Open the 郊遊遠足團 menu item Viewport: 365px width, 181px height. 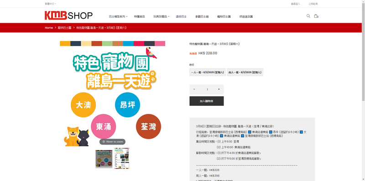[246, 16]
